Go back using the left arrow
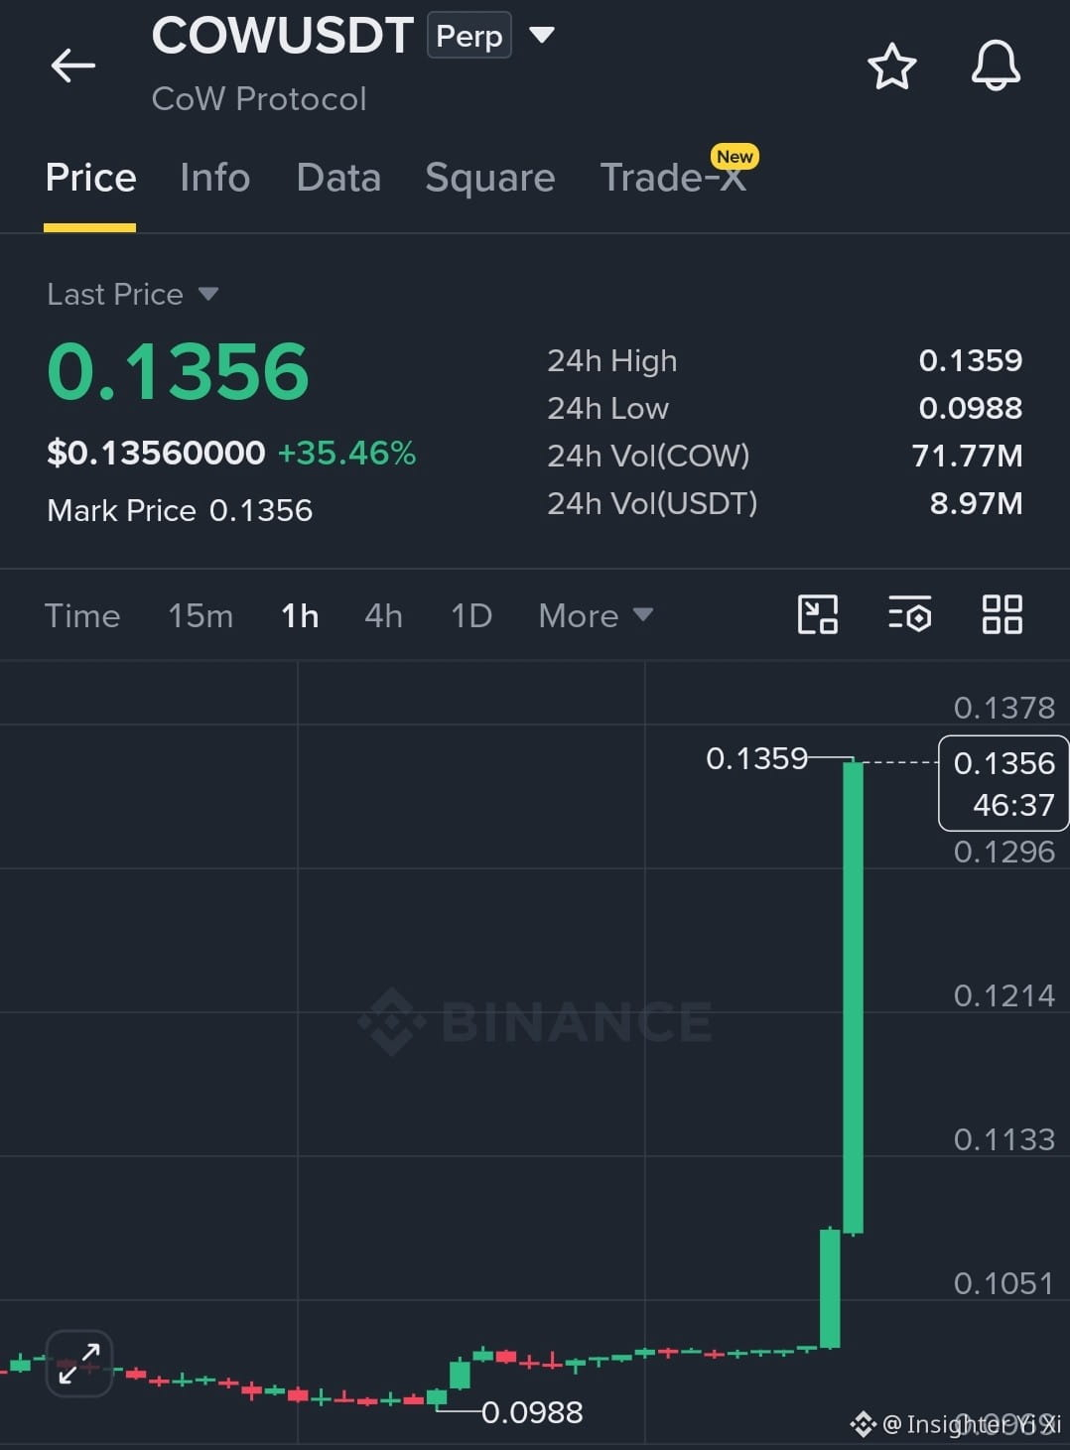The image size is (1070, 1450). tap(73, 66)
